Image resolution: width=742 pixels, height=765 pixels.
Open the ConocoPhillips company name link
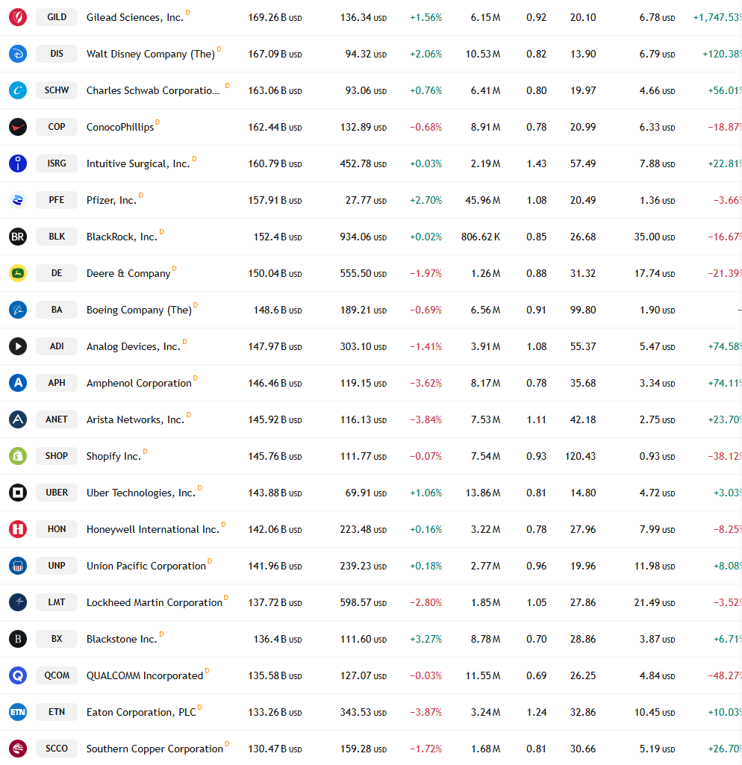pos(120,128)
